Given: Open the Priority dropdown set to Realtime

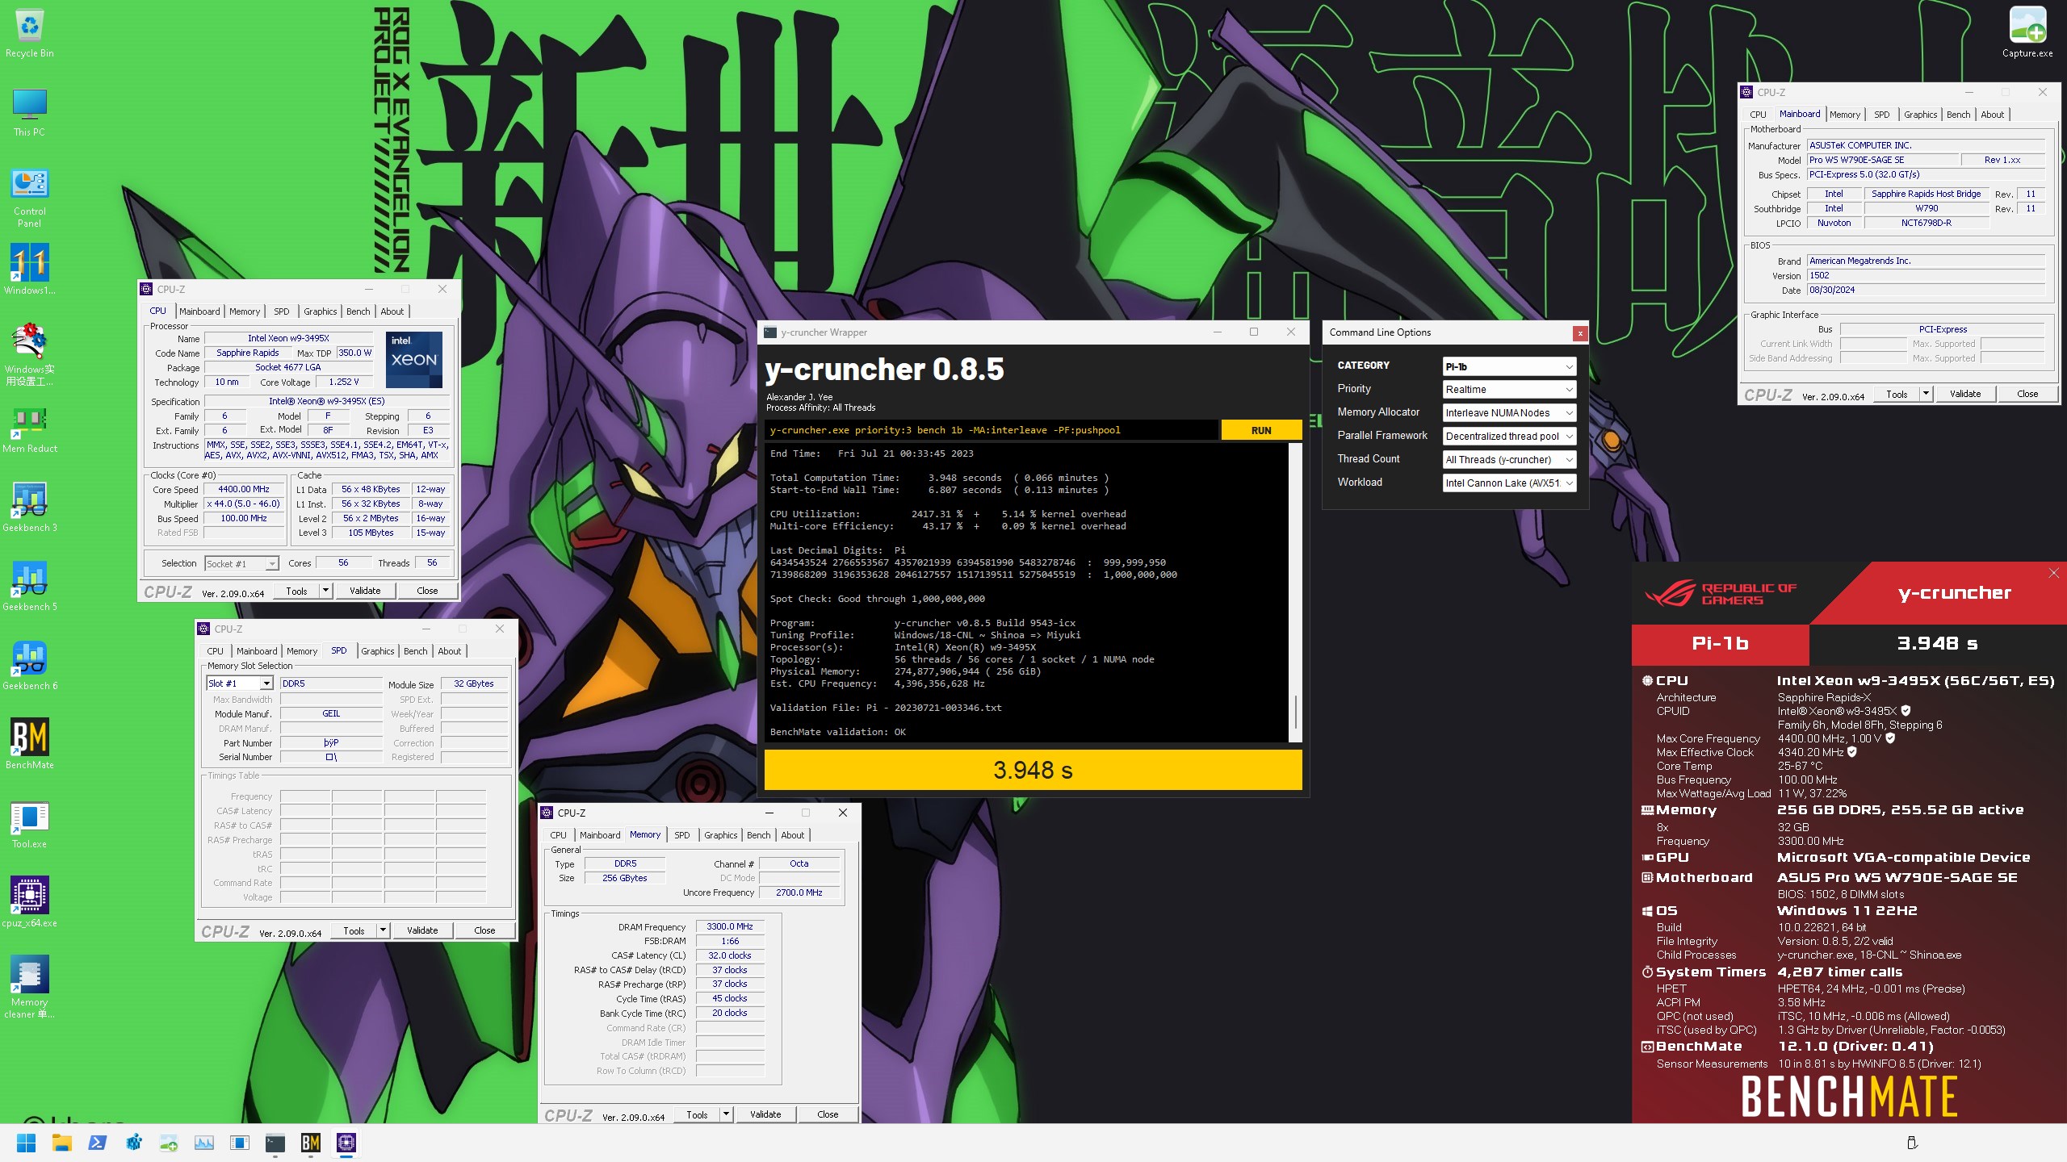Looking at the screenshot, I should pos(1509,390).
